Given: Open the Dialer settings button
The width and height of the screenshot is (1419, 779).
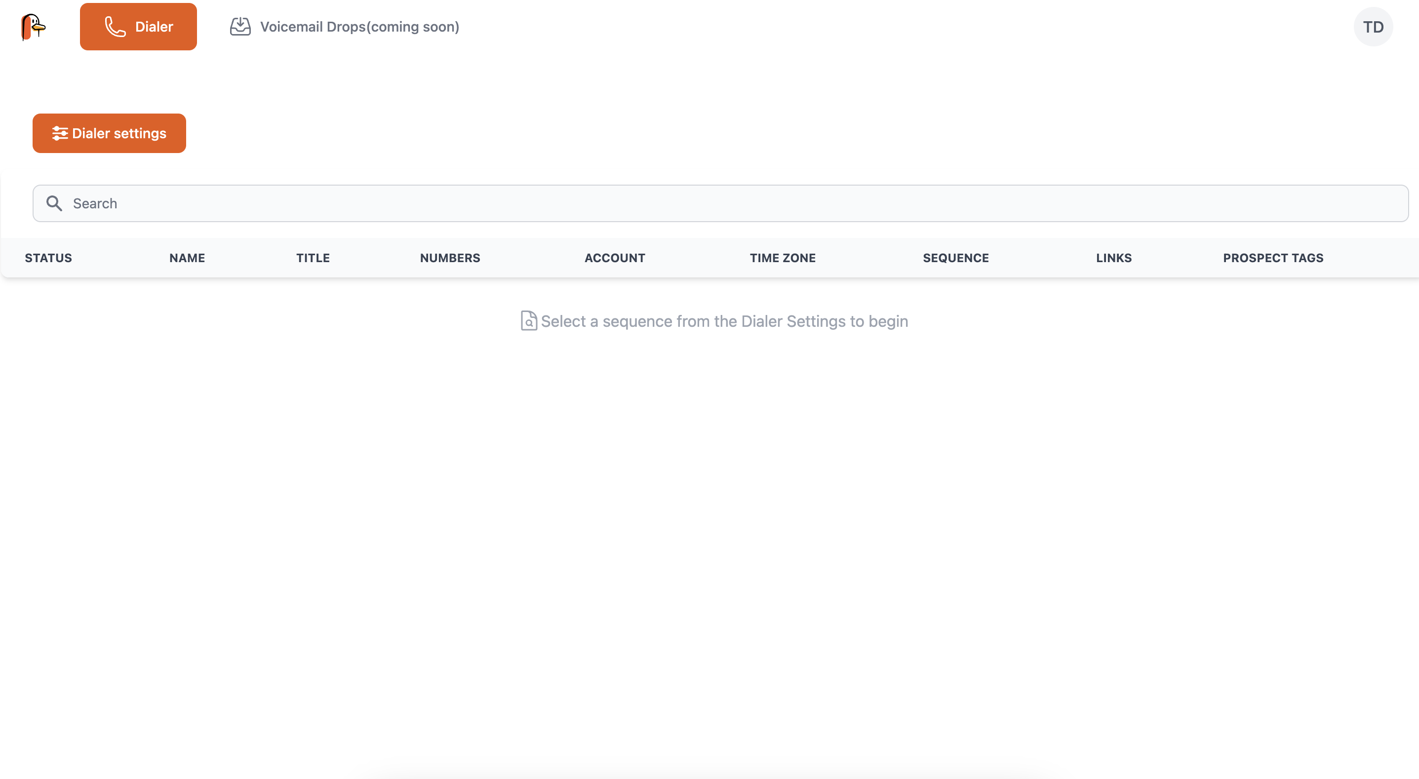Looking at the screenshot, I should pos(109,133).
